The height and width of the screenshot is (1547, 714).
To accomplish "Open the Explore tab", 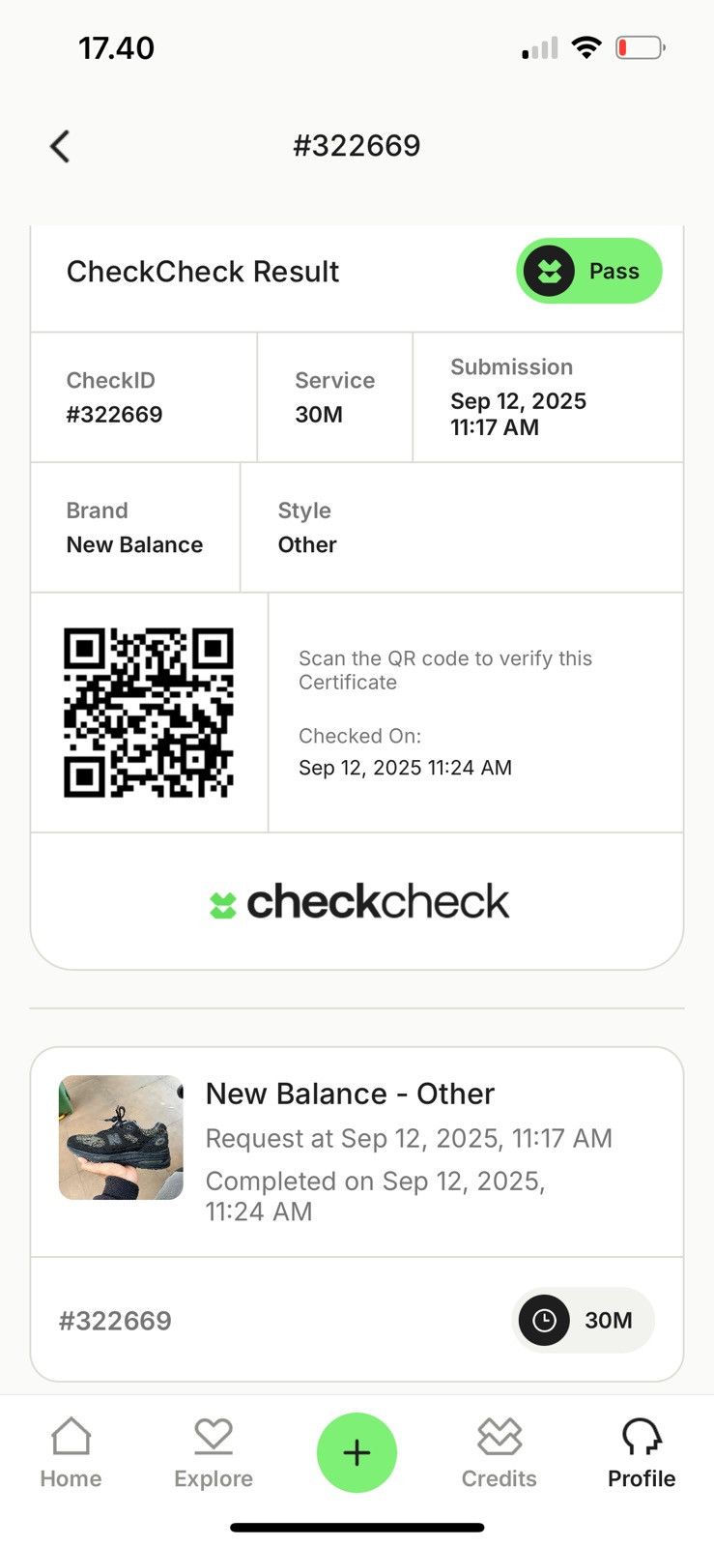I will point(214,1452).
